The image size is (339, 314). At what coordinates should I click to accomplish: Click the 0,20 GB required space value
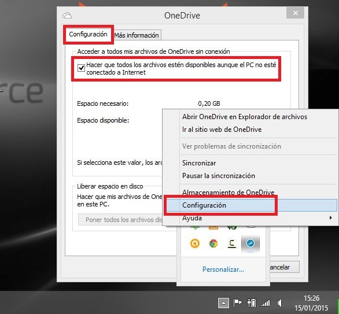209,104
